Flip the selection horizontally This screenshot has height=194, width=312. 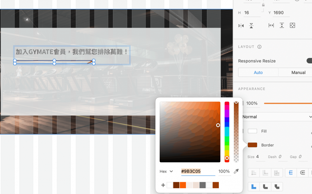tap(241, 26)
